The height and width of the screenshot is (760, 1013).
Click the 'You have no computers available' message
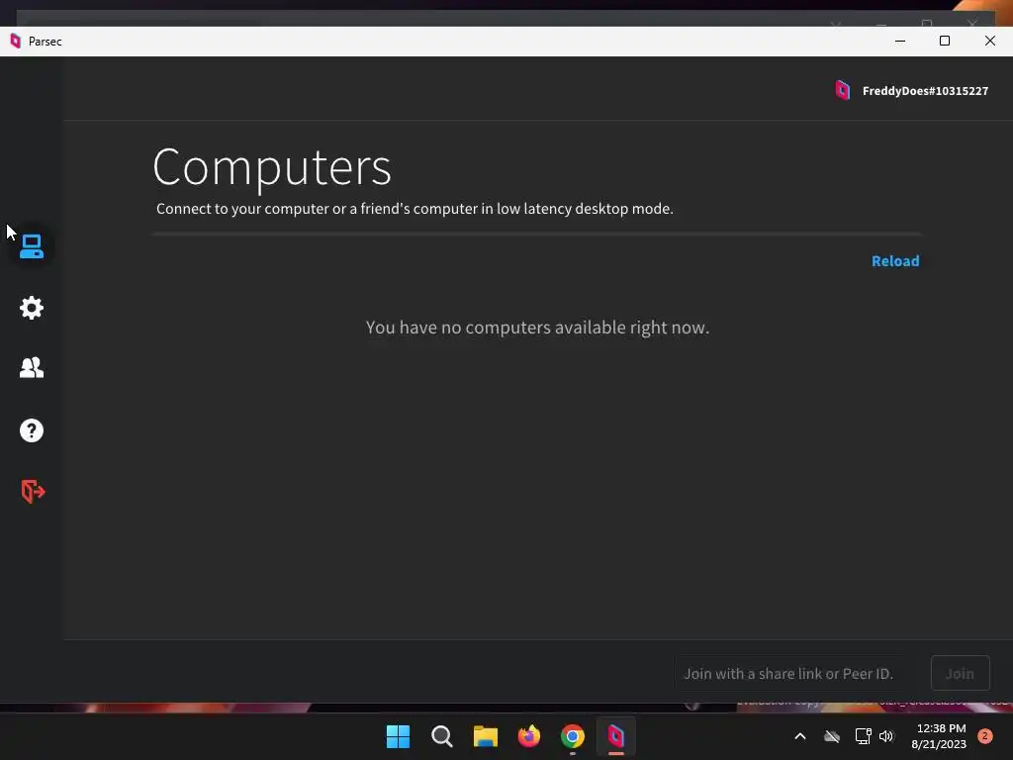coord(537,328)
